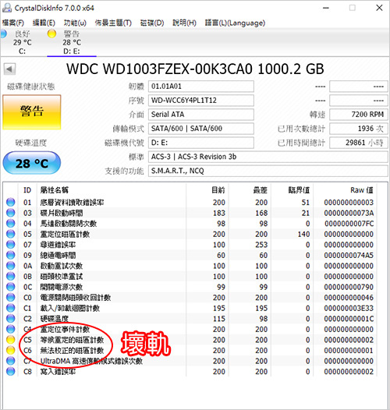Click the 28 °C temperature button
The height and width of the screenshot is (410, 390).
coord(32,163)
